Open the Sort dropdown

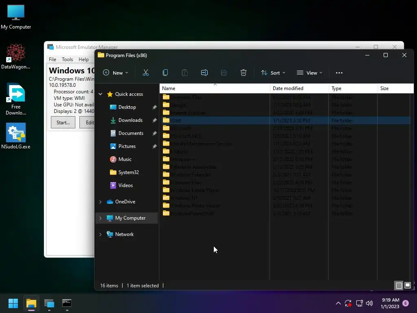[x=273, y=73]
